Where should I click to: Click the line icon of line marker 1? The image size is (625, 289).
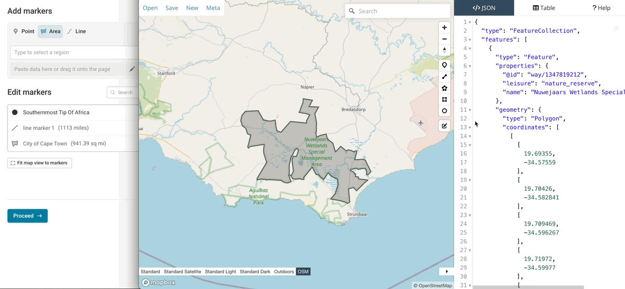click(15, 128)
